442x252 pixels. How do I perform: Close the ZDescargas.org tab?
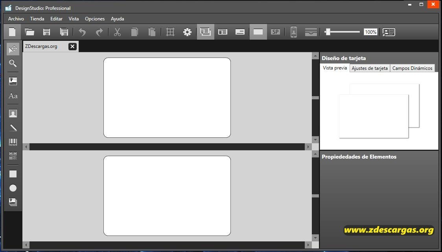[x=72, y=46]
